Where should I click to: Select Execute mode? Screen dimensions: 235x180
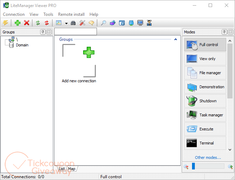[x=205, y=129]
